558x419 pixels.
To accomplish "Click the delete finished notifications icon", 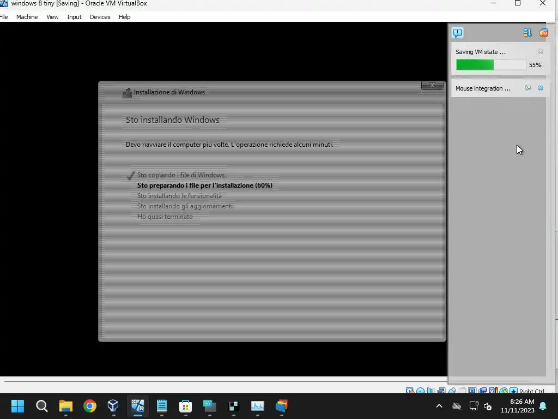I will point(543,33).
